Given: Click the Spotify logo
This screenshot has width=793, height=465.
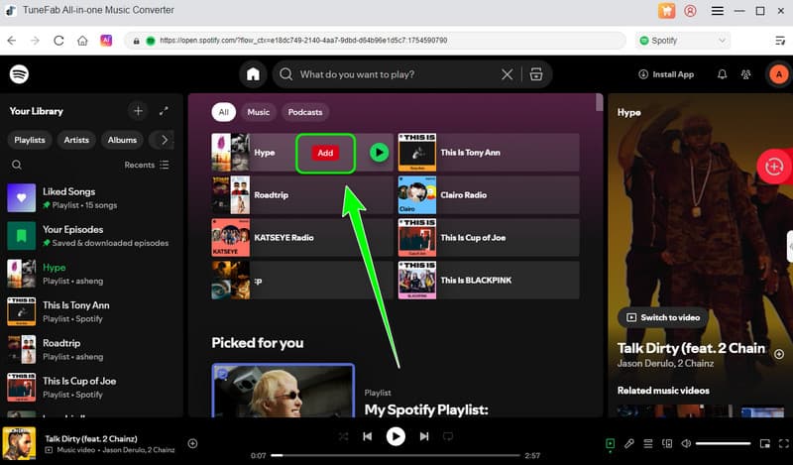Looking at the screenshot, I should 19,74.
